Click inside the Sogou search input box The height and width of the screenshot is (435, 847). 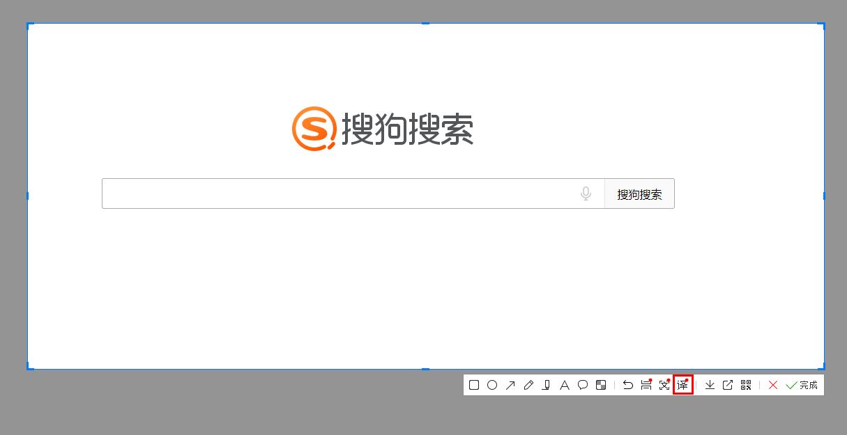coord(335,193)
